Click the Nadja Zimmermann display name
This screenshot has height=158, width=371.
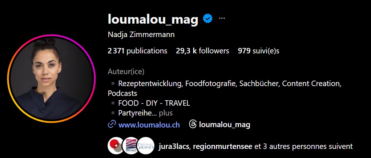(141, 35)
